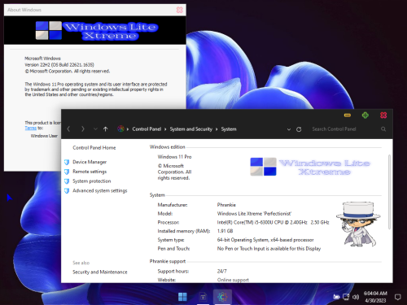The height and width of the screenshot is (305, 407).
Task: Click '64-bit Operating System' system type value
Action: click(265, 240)
